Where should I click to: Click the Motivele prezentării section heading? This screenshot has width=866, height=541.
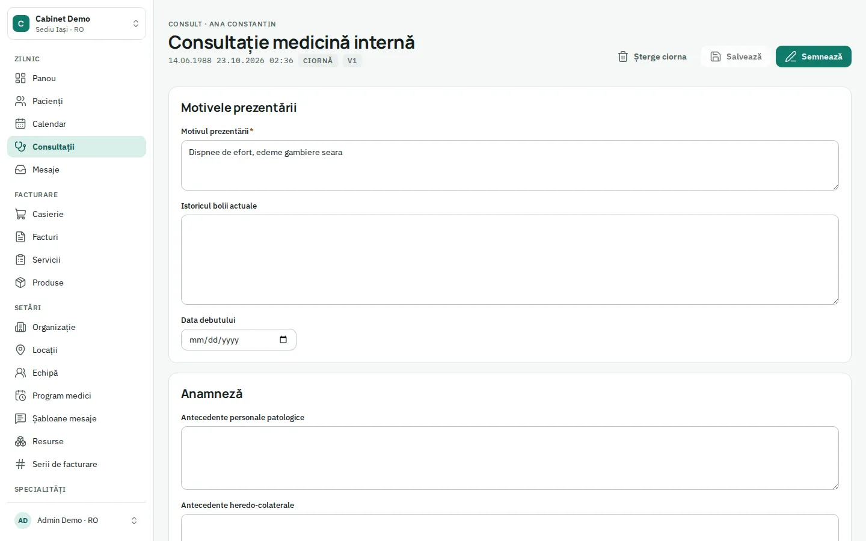pyautogui.click(x=239, y=108)
